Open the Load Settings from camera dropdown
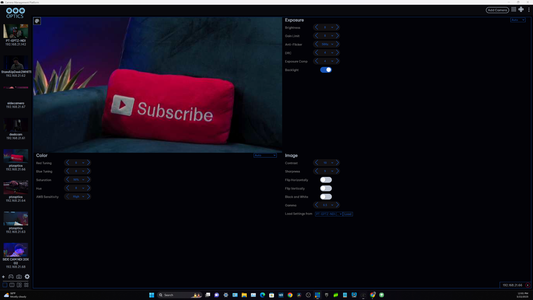 [329, 214]
